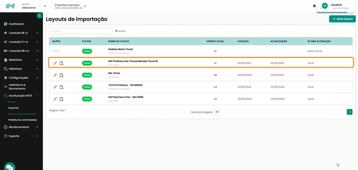358x170 pixels.
Task: Change the Itens por página value
Action: 217,112
